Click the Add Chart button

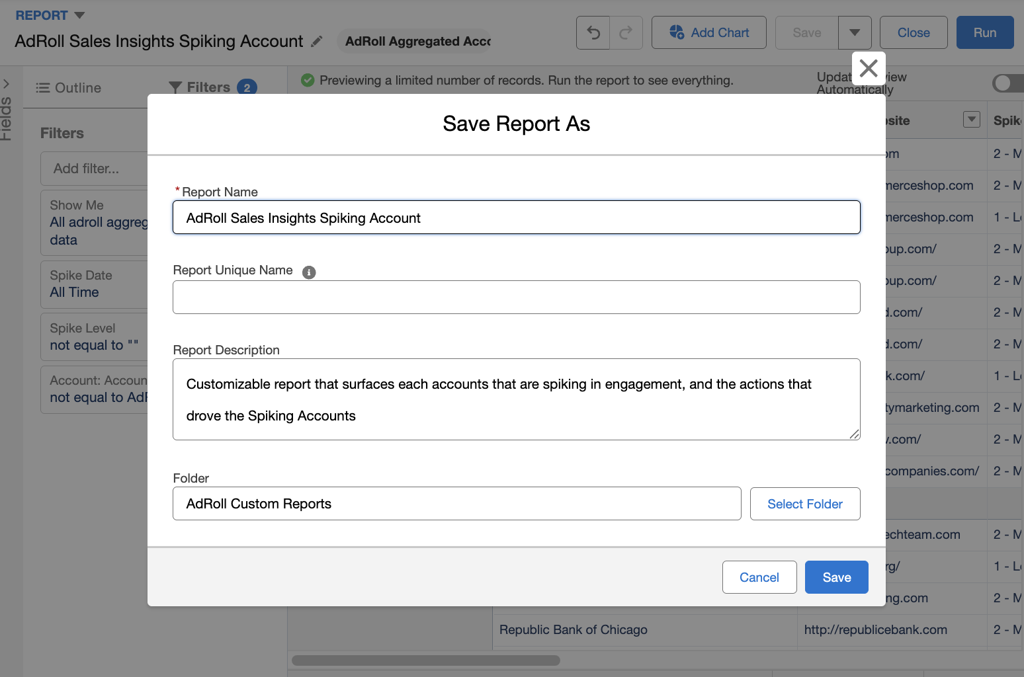708,32
